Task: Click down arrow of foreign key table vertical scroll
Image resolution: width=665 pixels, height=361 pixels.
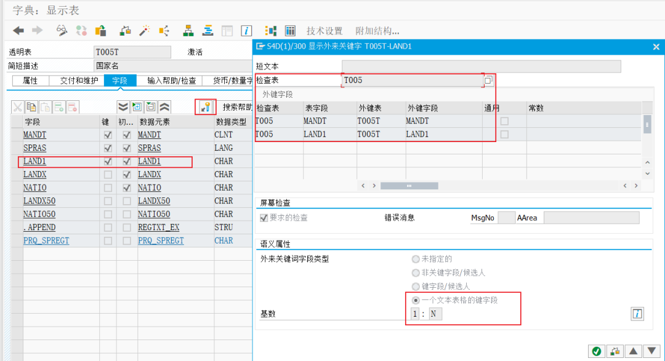Action: coord(647,173)
